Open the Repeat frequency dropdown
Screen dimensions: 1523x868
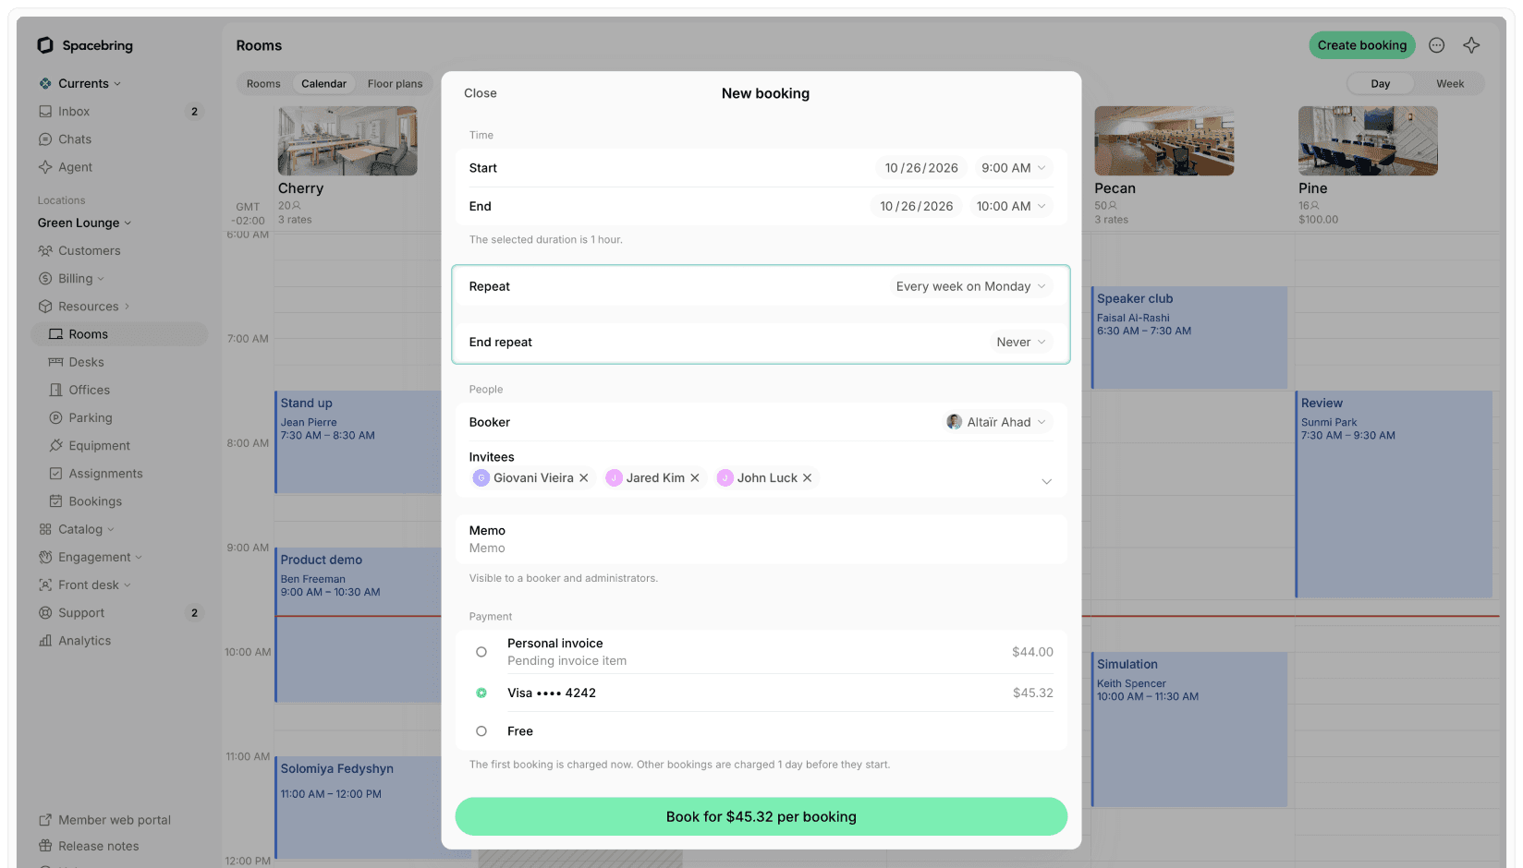click(x=970, y=286)
